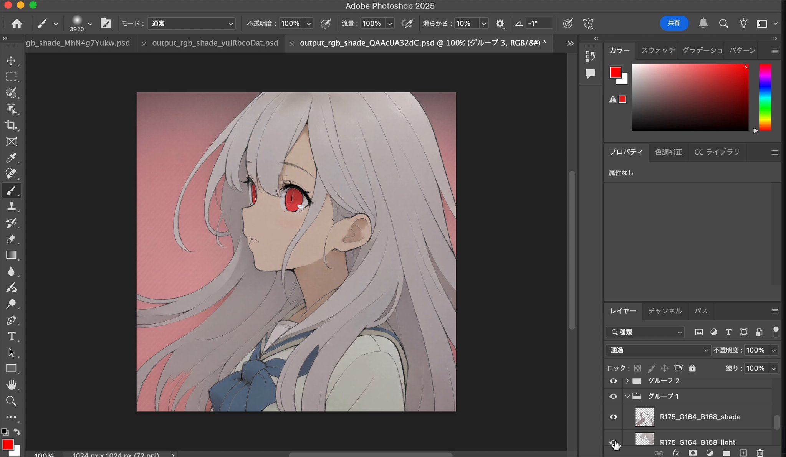The width and height of the screenshot is (786, 457).
Task: Hide the グループ 1 layer group
Action: pos(613,396)
